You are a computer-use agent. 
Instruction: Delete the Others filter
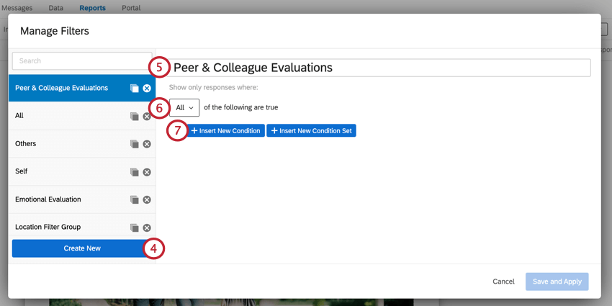(147, 144)
